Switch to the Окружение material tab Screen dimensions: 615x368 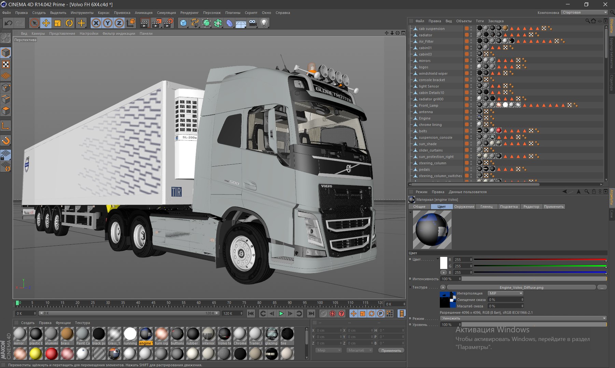(x=464, y=206)
